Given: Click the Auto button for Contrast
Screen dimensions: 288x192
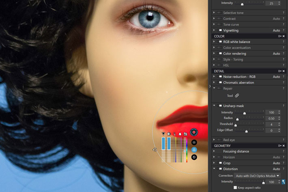Looking at the screenshot, I should pos(276,19).
